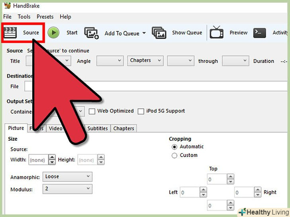
Task: Open the Modulus dropdown
Action: [x=67, y=189]
